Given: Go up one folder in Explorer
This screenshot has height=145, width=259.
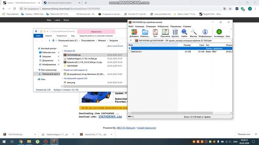Looking at the screenshot, I should pos(49,41).
